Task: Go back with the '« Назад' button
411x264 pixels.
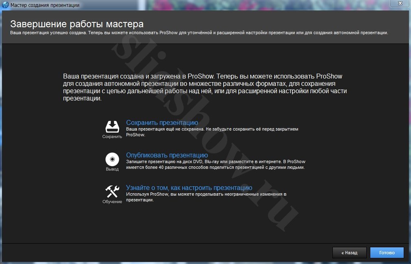Action: tap(350, 253)
